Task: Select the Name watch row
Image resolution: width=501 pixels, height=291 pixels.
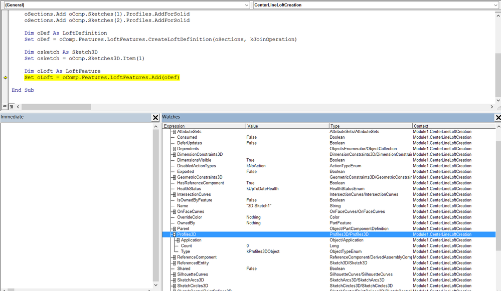Action: click(329, 206)
